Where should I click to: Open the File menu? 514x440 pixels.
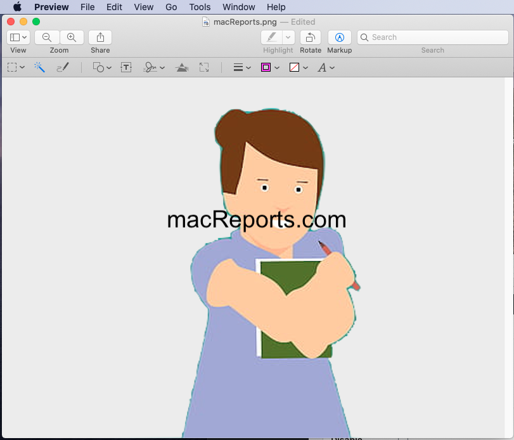click(87, 7)
